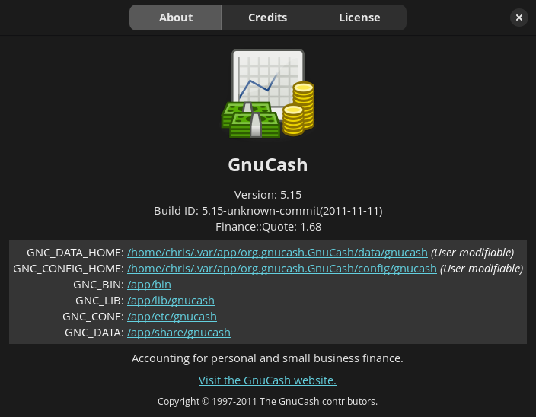Viewport: 536px width, 417px height.
Task: Click "User modifiable" note beside GNC_CONFIG_HOME
Action: tap(481, 269)
